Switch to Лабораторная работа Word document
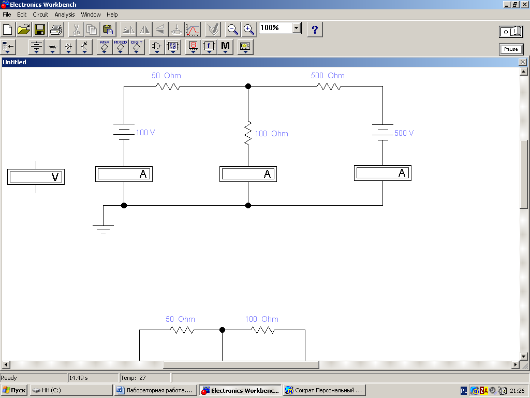 coord(155,390)
